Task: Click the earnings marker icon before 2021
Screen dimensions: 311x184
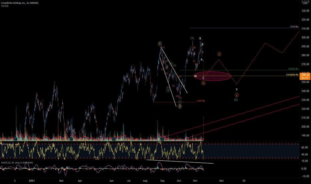Action: pos(16,139)
